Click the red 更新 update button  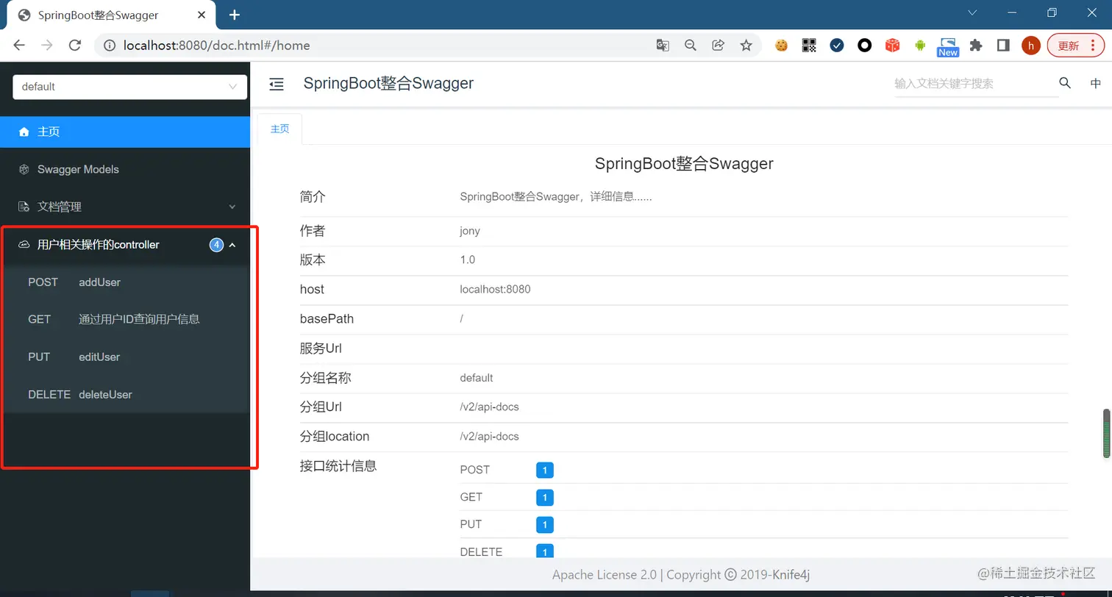point(1076,46)
